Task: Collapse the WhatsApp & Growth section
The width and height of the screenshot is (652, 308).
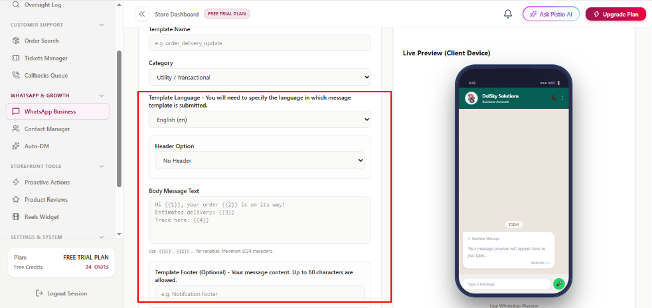Action: (102, 95)
